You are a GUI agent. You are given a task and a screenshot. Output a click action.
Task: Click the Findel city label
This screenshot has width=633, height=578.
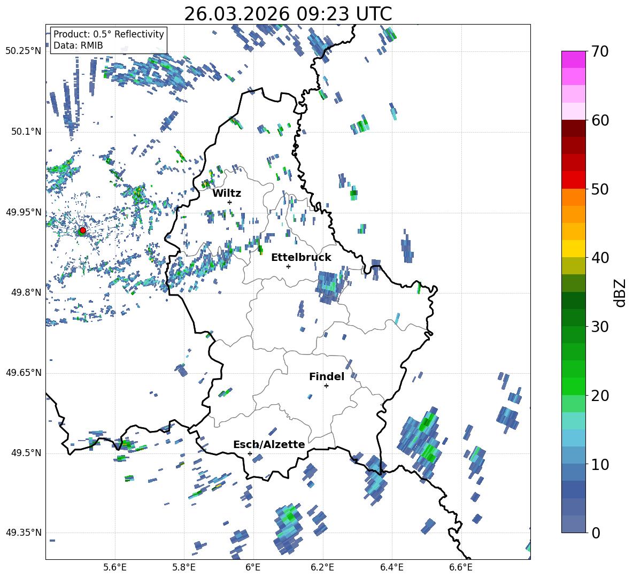pos(327,376)
